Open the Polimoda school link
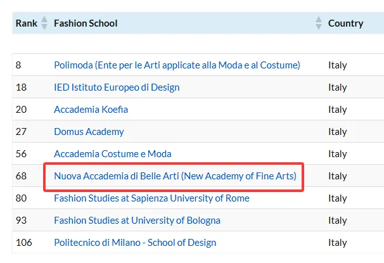The width and height of the screenshot is (384, 263). click(x=177, y=65)
